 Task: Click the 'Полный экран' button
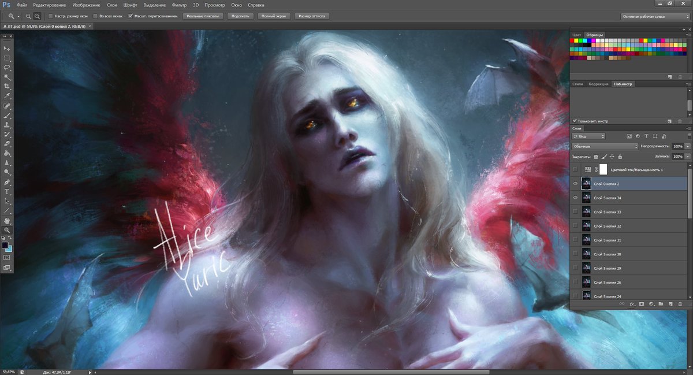click(274, 16)
